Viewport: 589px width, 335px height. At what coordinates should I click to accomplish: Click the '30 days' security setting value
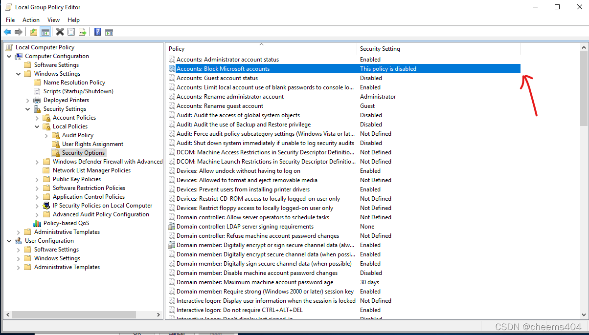(x=369, y=282)
